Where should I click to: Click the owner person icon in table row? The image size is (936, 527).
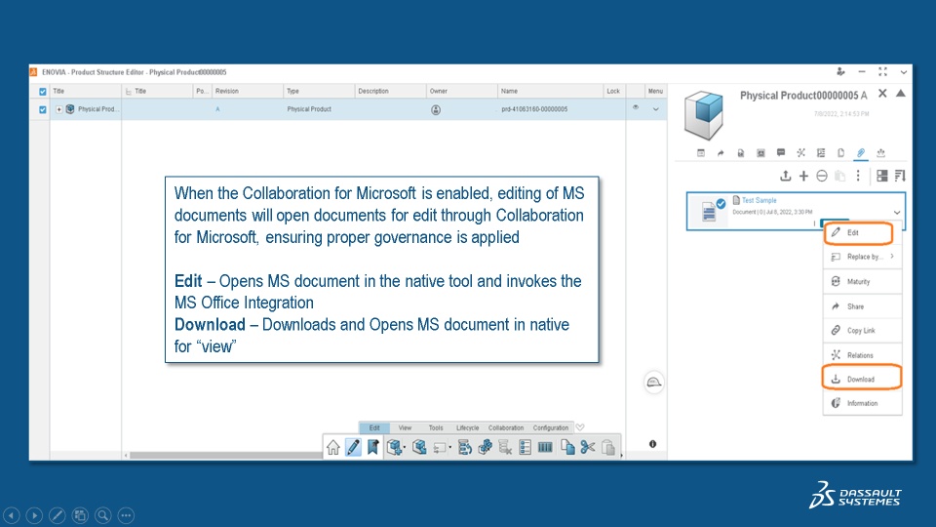tap(436, 110)
